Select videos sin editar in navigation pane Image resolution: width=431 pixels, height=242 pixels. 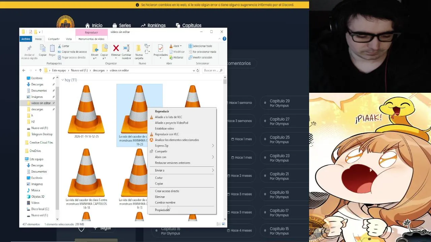41,103
